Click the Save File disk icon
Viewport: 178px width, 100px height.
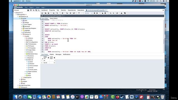(x=48, y=13)
